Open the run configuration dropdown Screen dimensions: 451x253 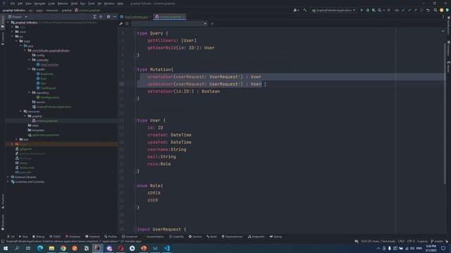(333, 10)
